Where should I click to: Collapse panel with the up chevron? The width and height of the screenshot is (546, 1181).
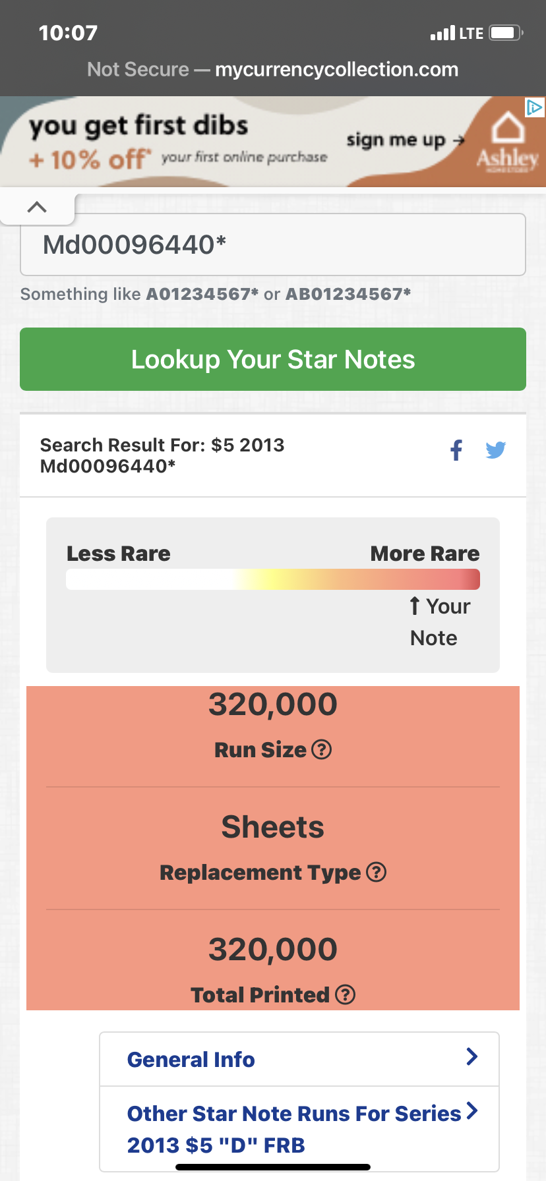click(38, 207)
